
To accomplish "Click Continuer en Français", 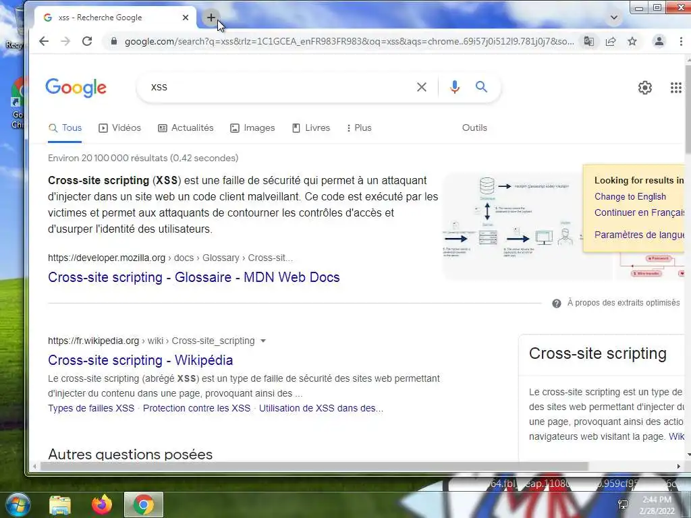I will (639, 212).
